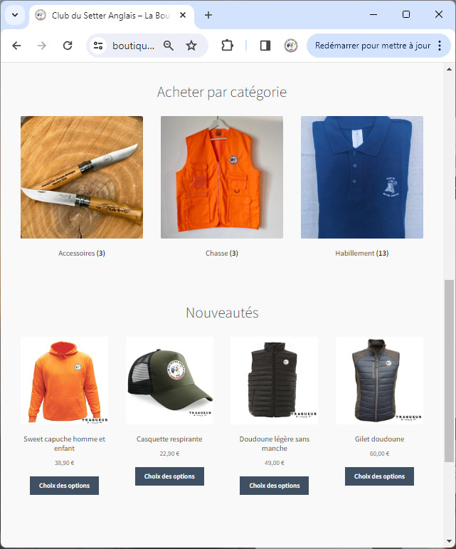The width and height of the screenshot is (456, 549).
Task: View site information icon in address bar
Action: tap(98, 46)
